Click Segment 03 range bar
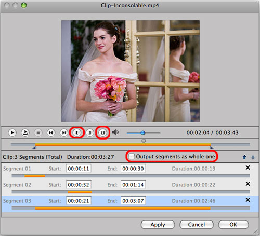260x236 pixels. click(x=123, y=208)
